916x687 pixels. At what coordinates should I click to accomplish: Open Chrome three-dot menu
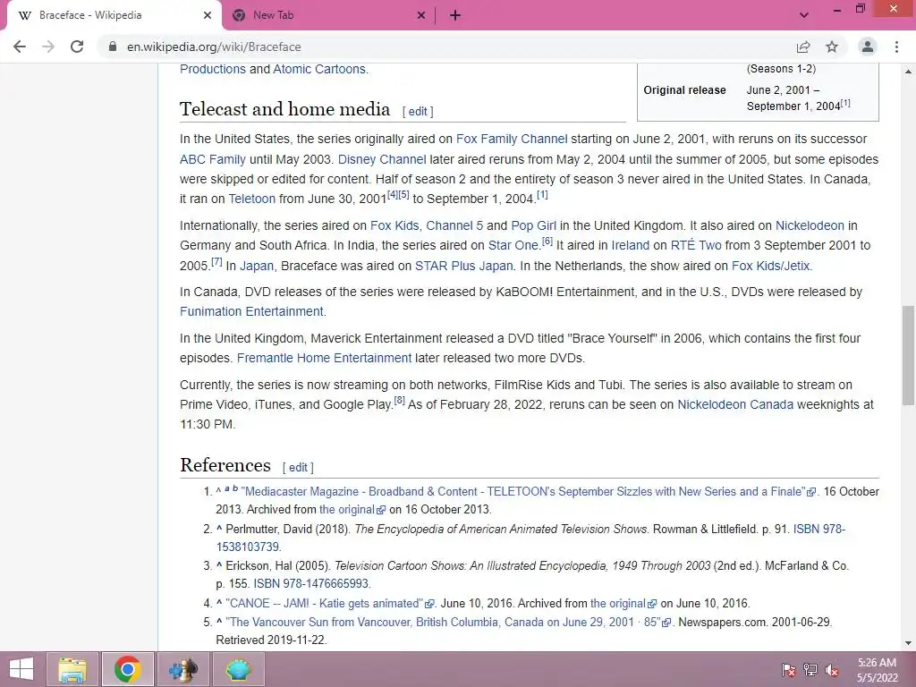coord(896,47)
